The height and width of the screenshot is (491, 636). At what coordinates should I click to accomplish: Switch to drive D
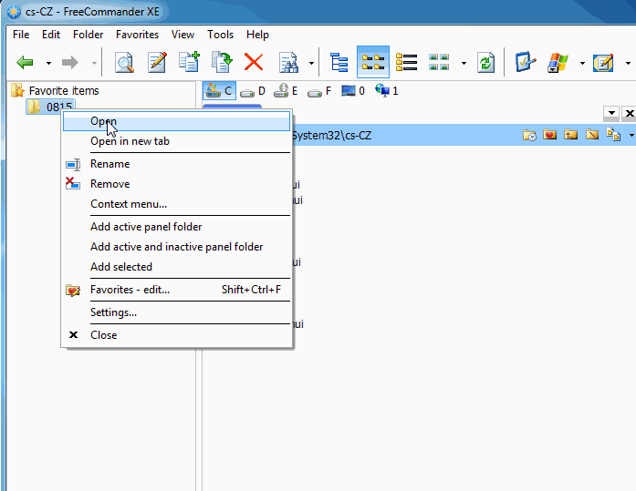pyautogui.click(x=253, y=91)
